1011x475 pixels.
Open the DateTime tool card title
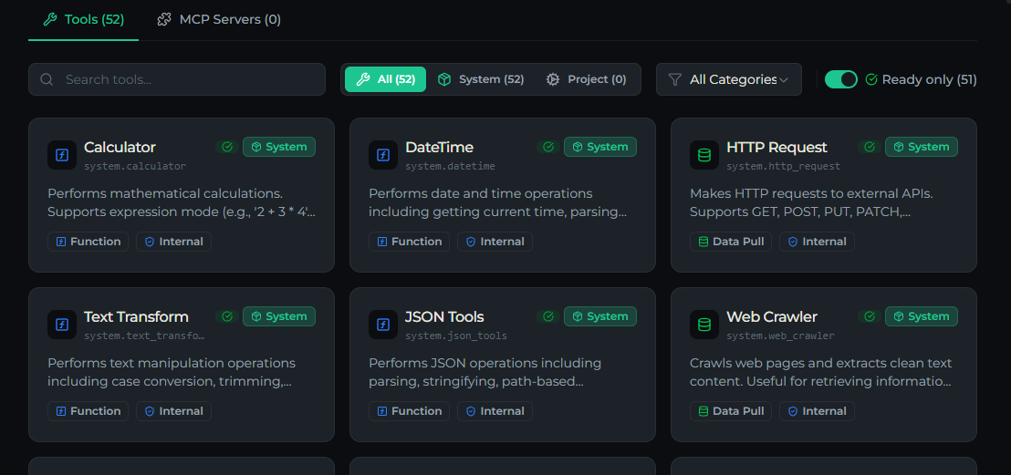(439, 147)
